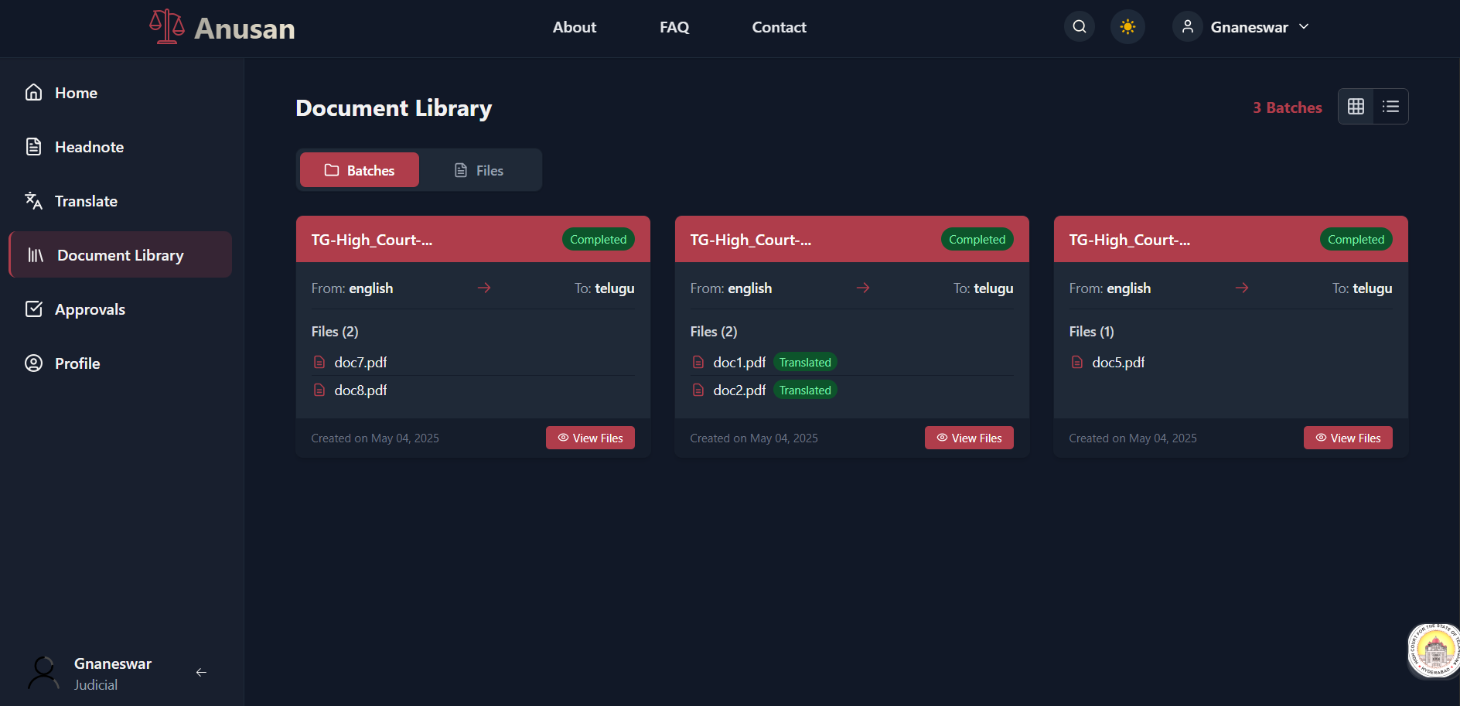This screenshot has width=1460, height=706.
Task: Switch to the Files tab
Action: click(479, 169)
